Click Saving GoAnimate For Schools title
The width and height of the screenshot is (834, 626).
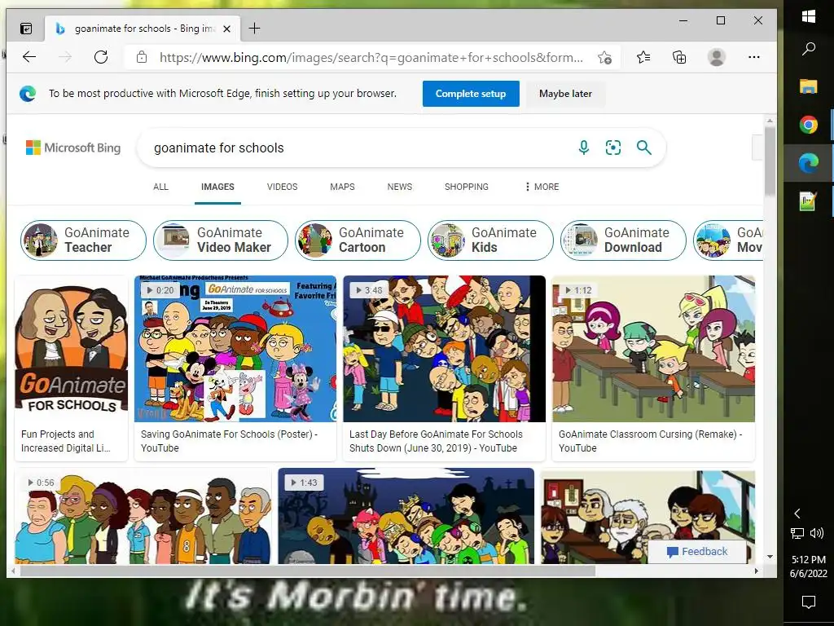point(229,441)
